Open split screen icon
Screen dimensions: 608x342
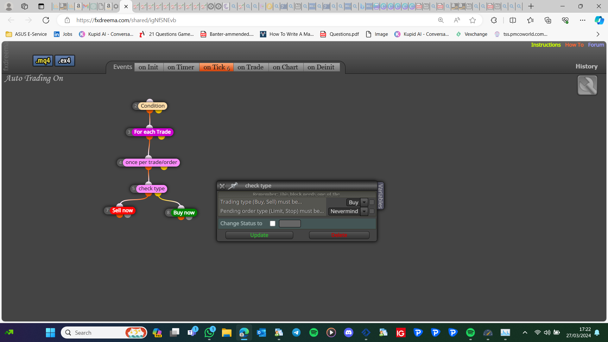(513, 20)
